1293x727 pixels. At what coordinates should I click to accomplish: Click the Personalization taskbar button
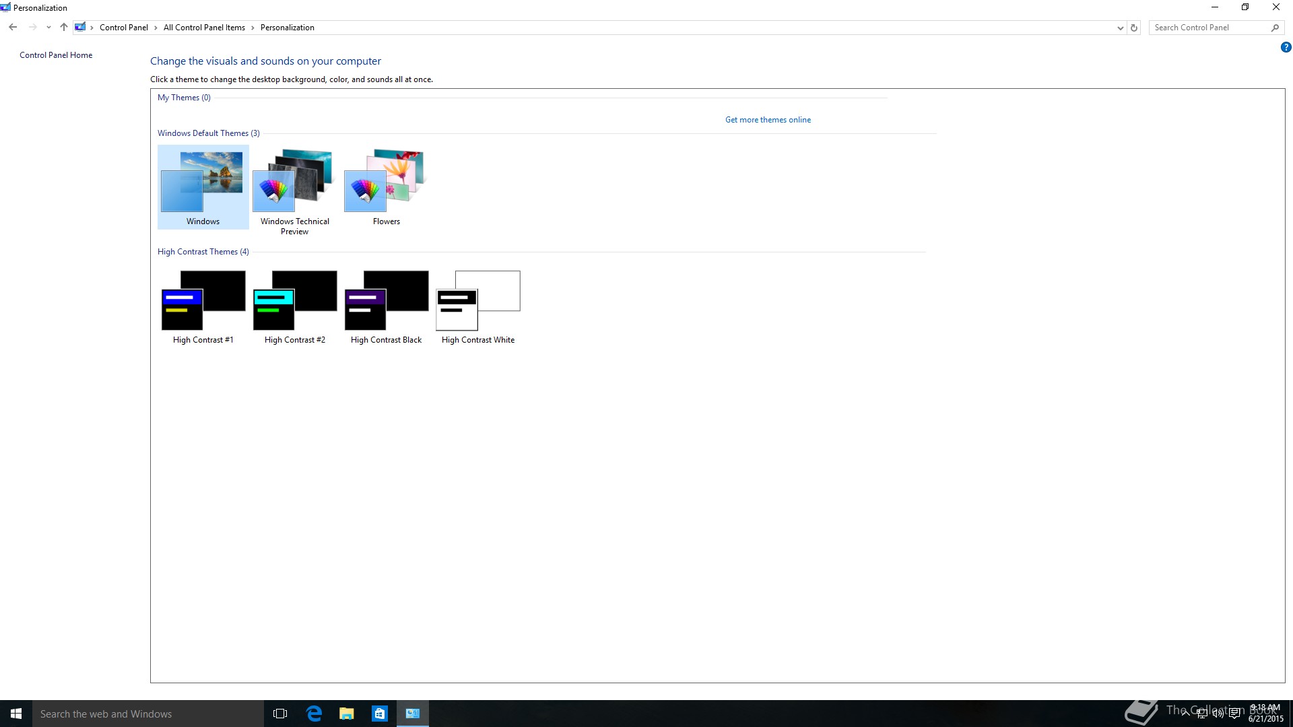[x=413, y=714]
